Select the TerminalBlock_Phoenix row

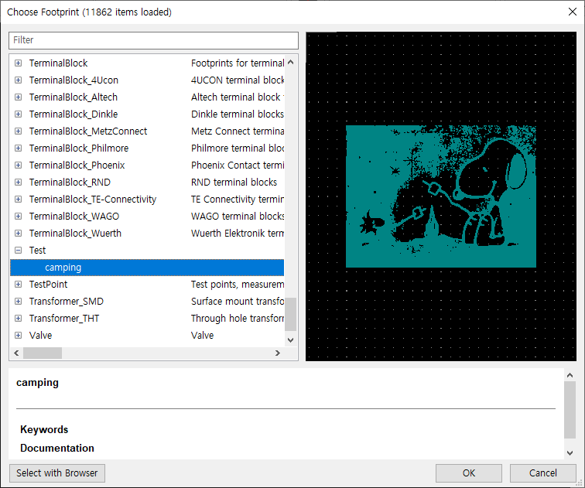(x=147, y=166)
